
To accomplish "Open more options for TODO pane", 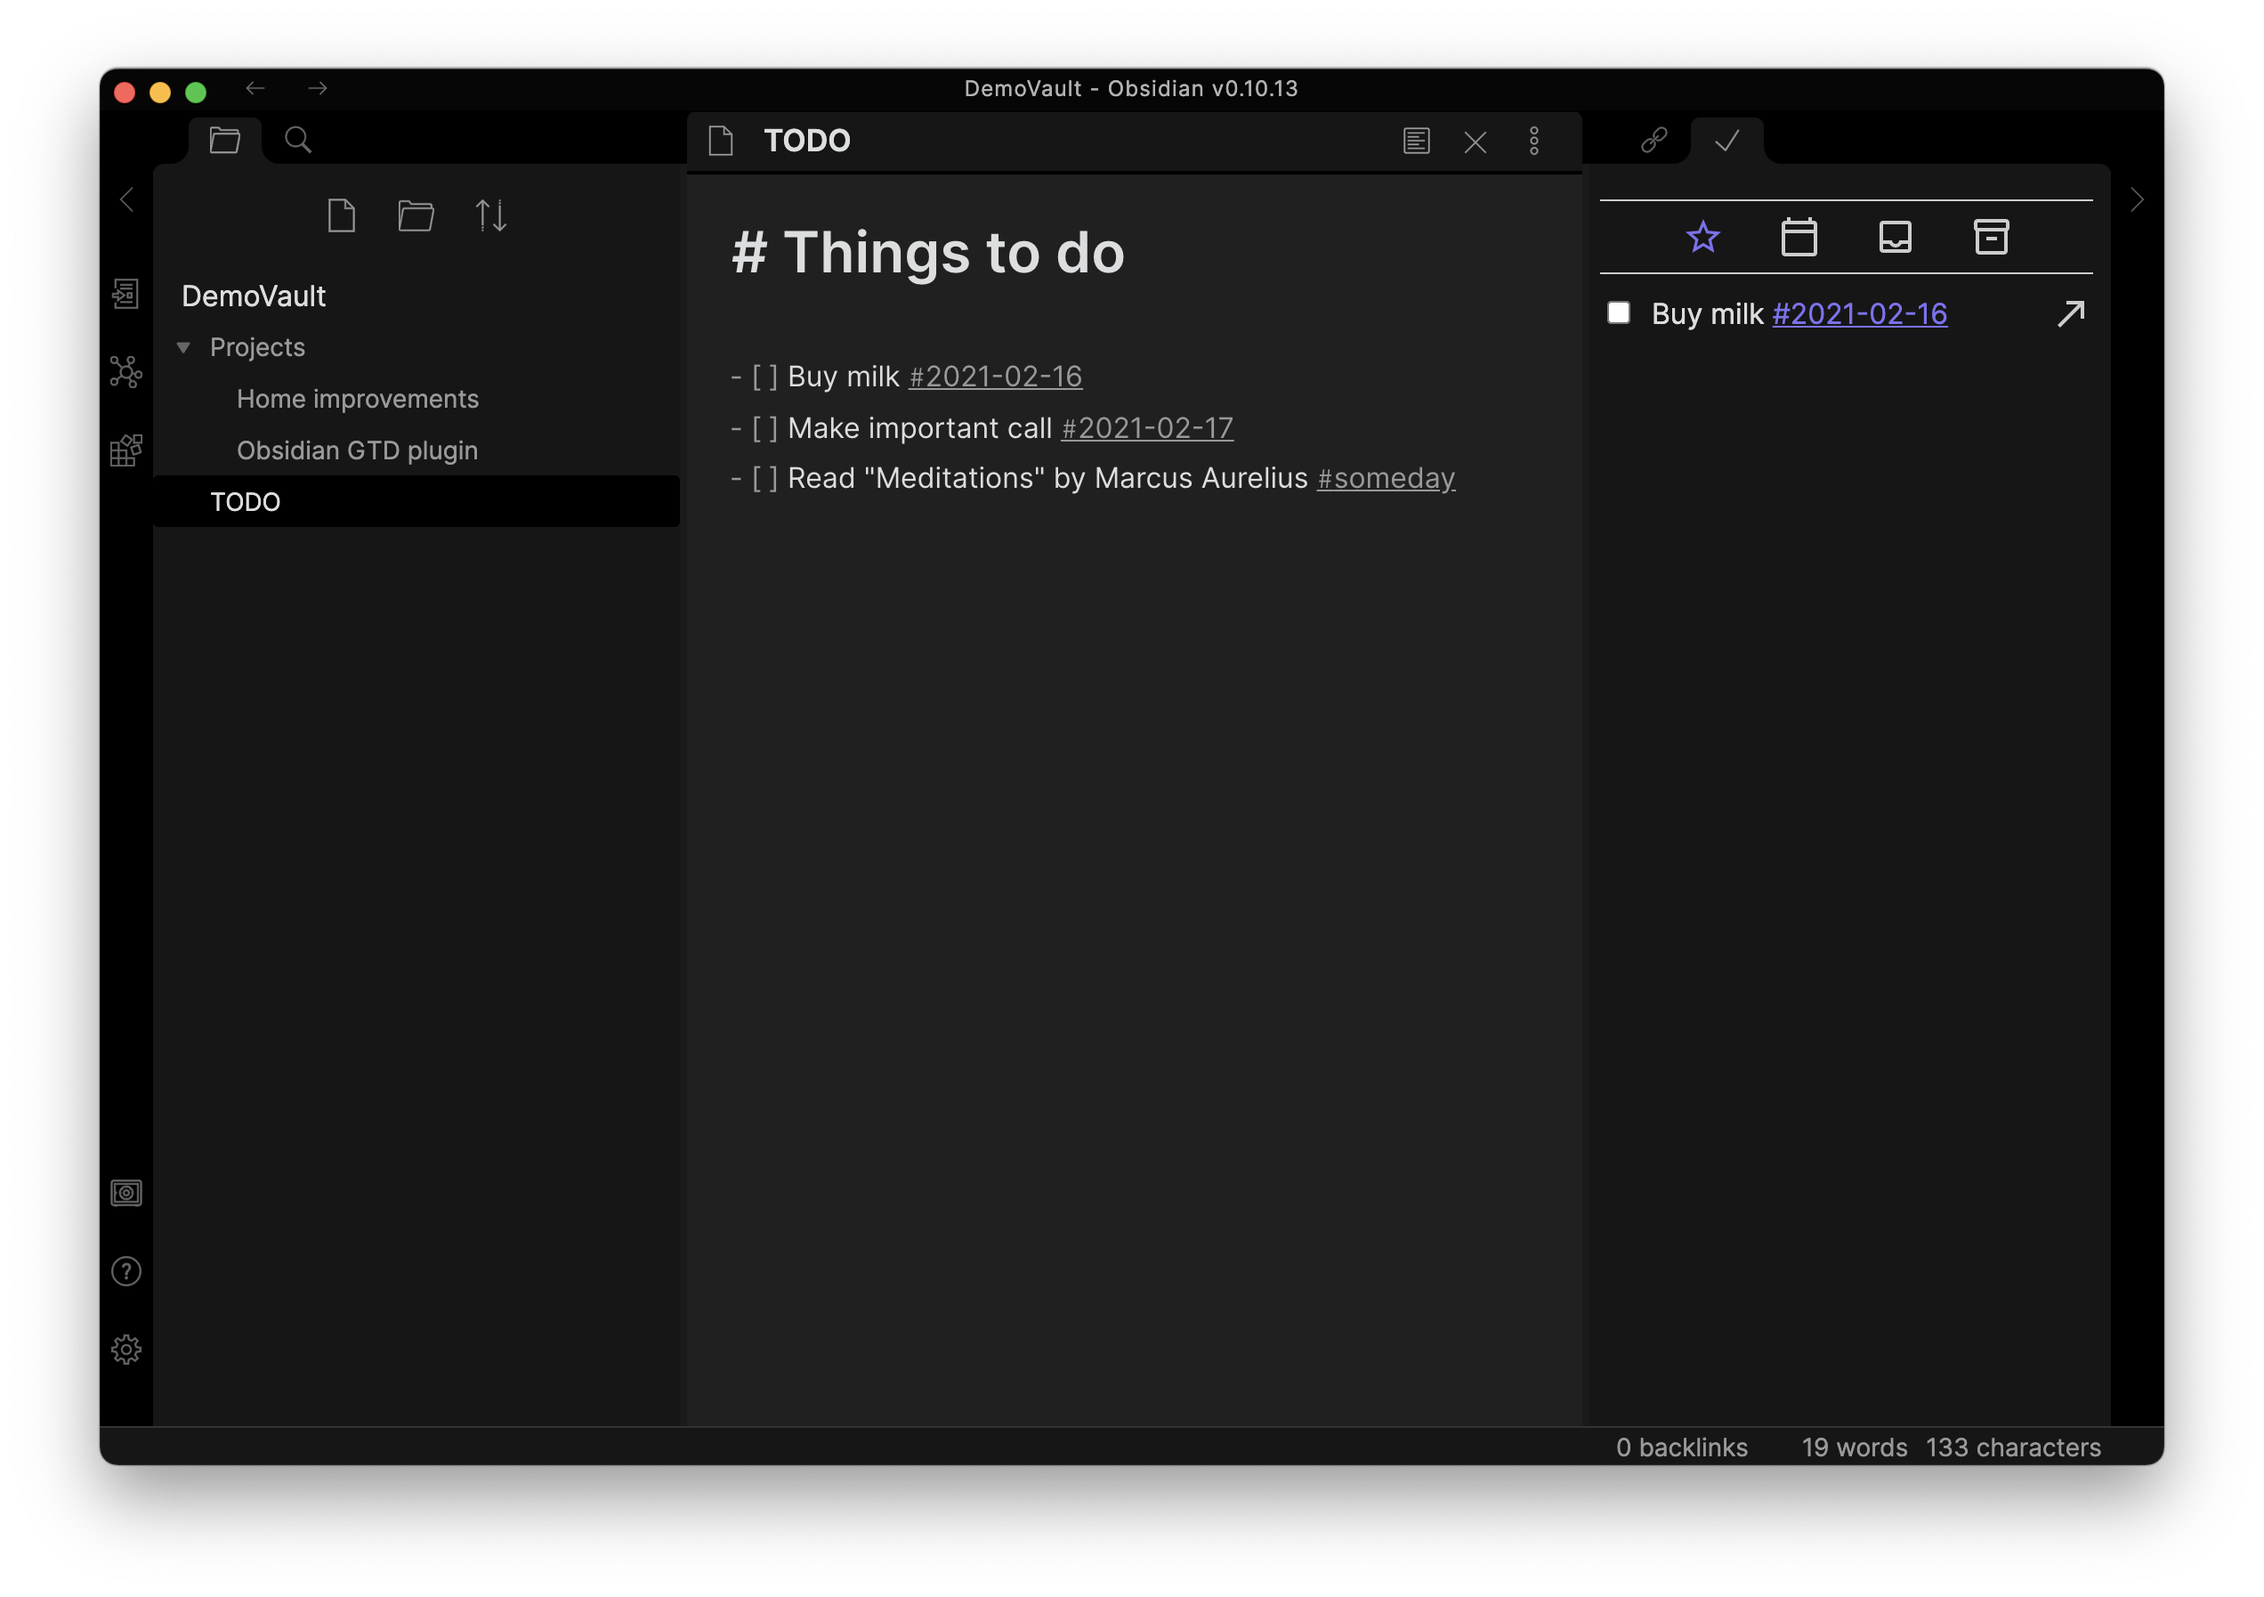I will click(x=1534, y=141).
